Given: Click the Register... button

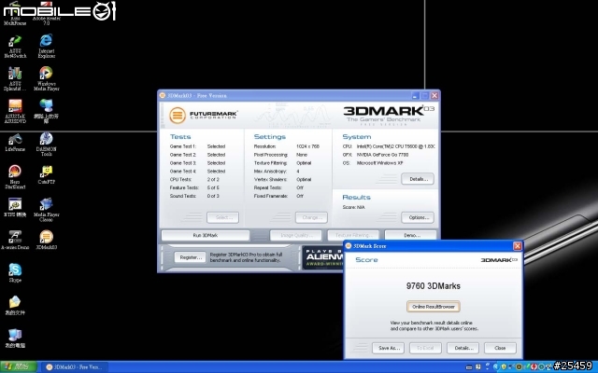Looking at the screenshot, I should [191, 257].
